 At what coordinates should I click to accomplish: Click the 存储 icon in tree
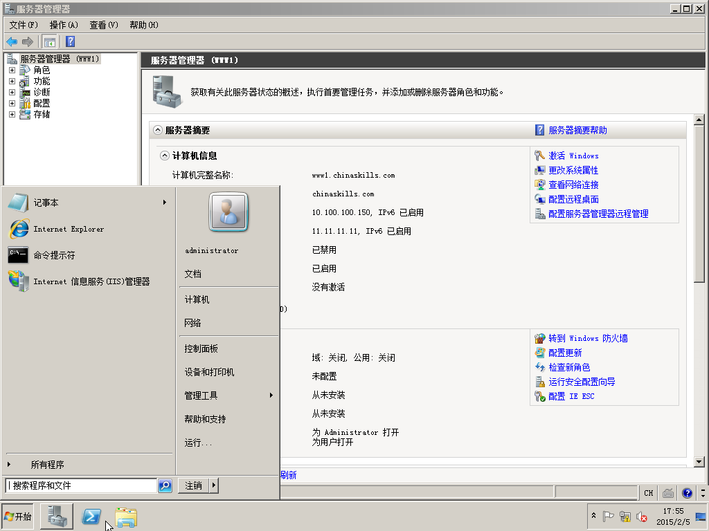(x=25, y=114)
